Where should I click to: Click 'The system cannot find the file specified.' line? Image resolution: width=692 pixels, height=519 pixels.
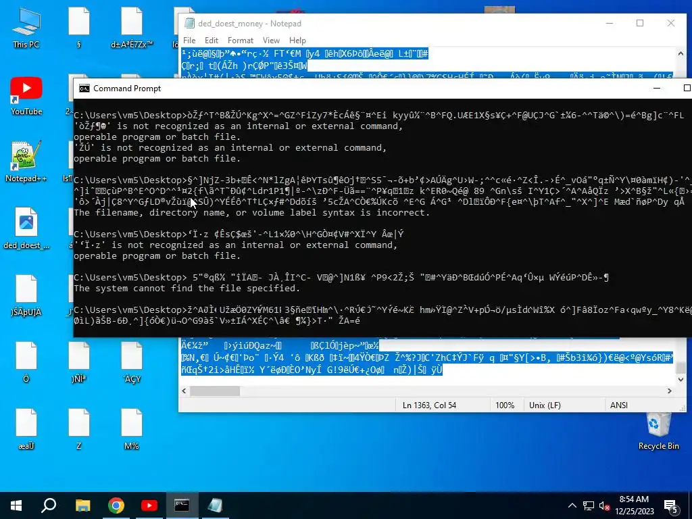(187, 288)
